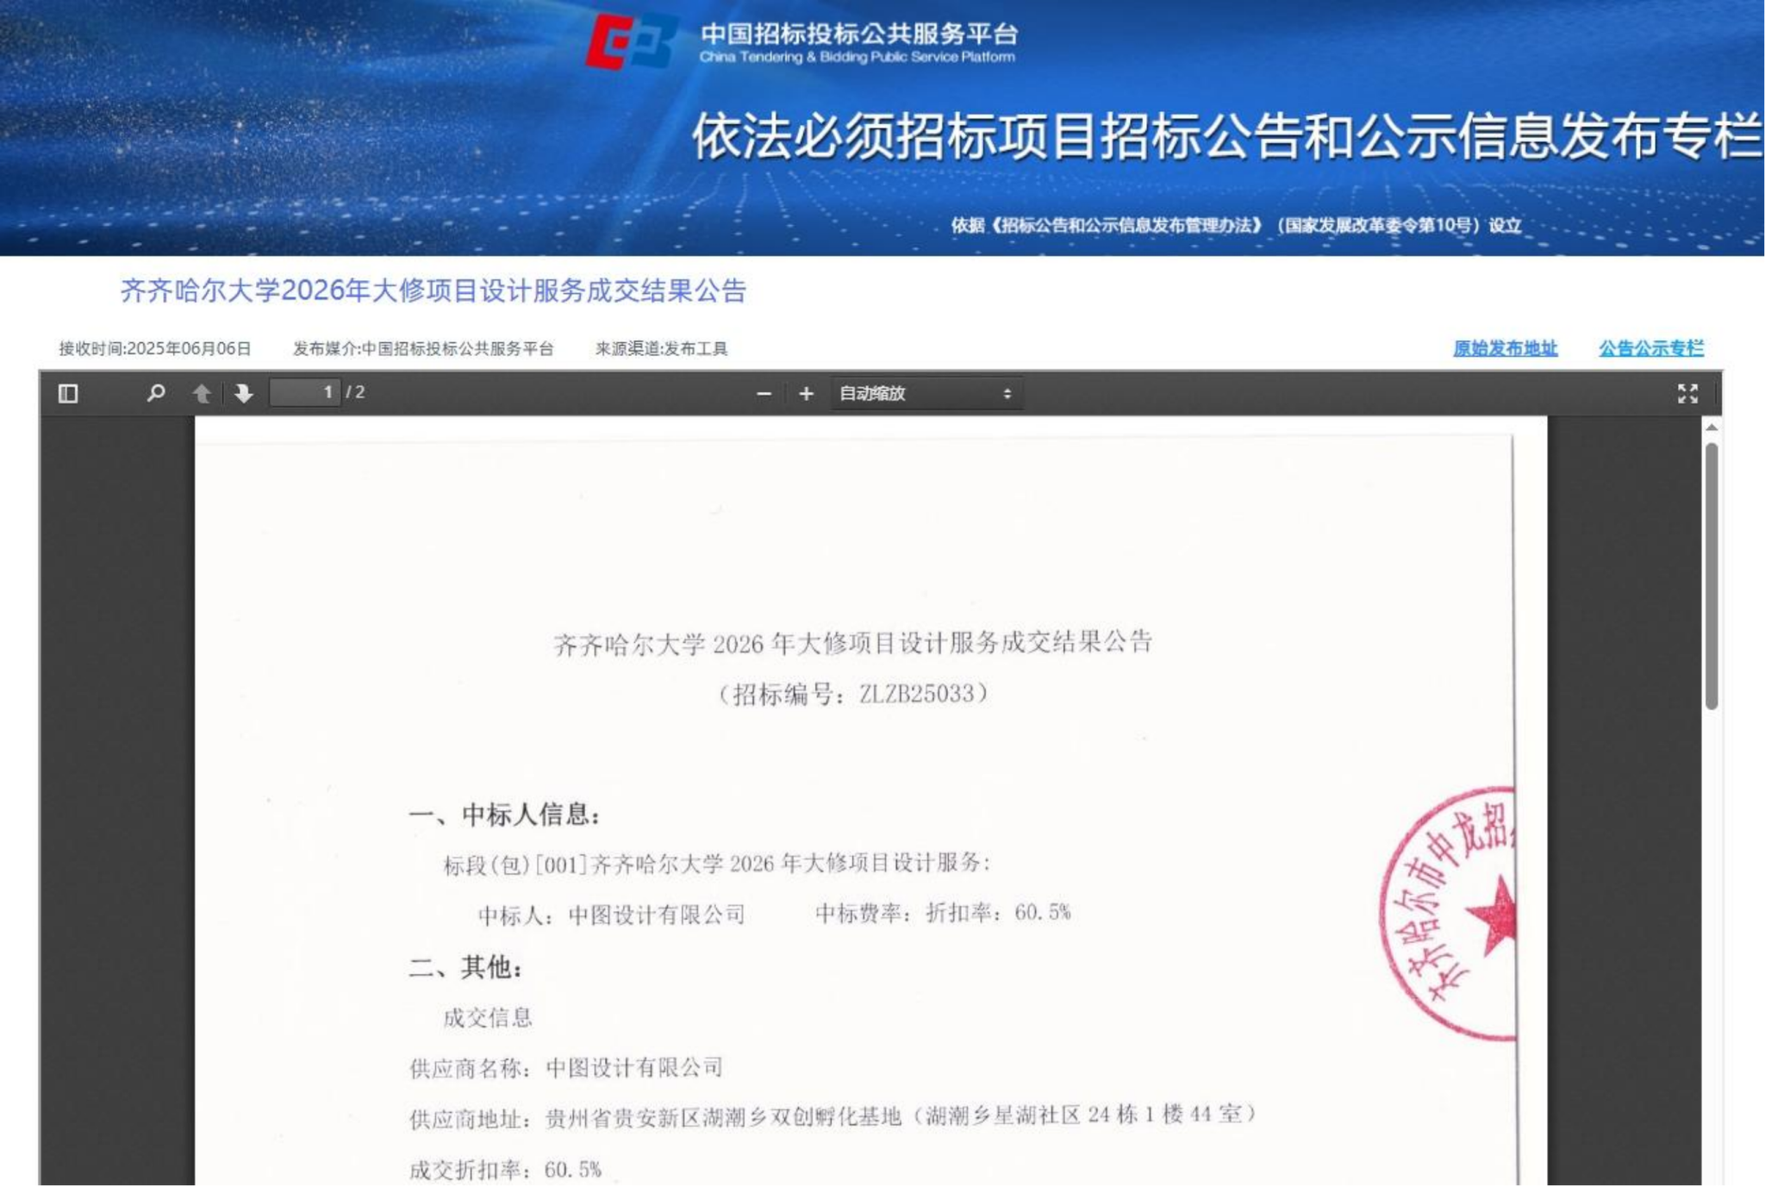Click the PDF vertical scrollbar thumb

point(1712,576)
